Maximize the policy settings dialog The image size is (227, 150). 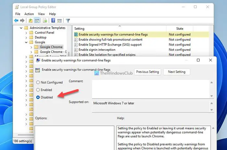tap(198, 60)
